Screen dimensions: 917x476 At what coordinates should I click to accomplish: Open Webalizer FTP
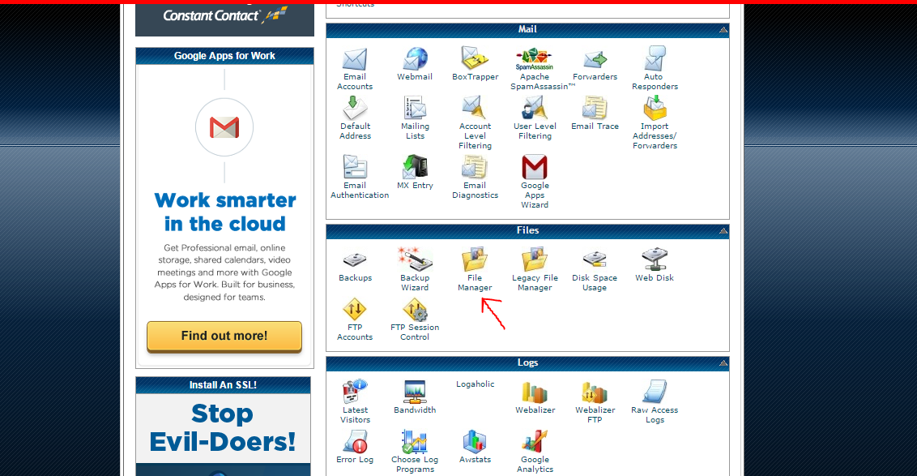click(595, 401)
